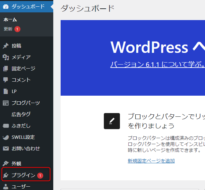Click the media icon beside メディア

tap(6, 57)
